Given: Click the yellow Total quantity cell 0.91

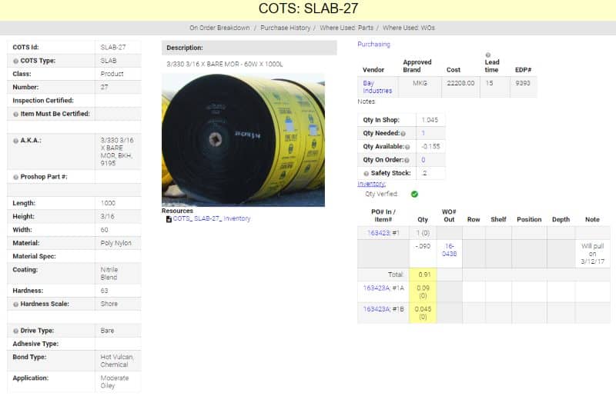Looking at the screenshot, I should [x=423, y=275].
